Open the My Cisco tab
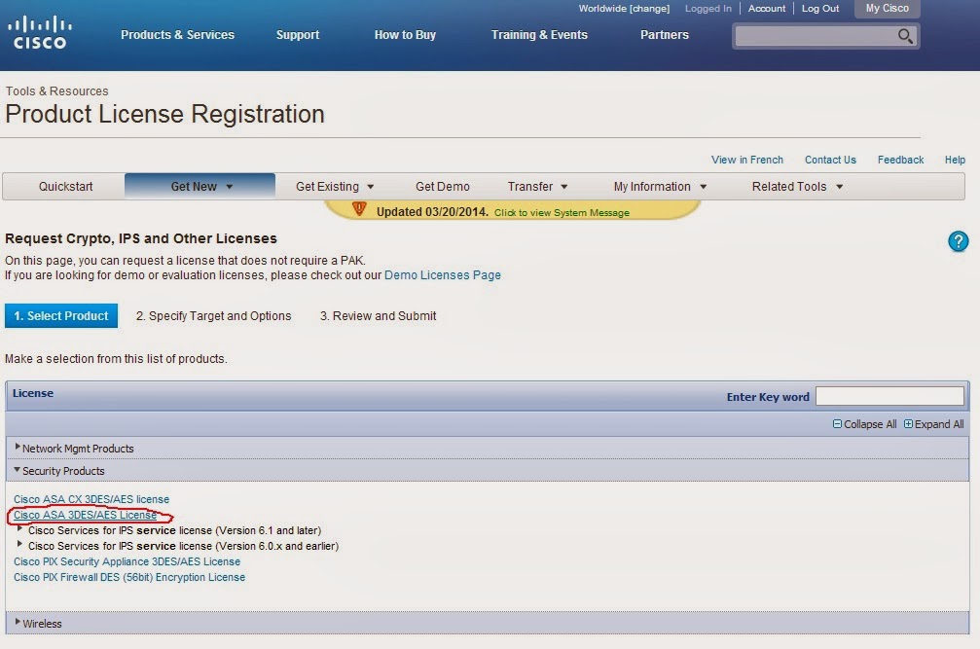This screenshot has height=649, width=980. [887, 9]
